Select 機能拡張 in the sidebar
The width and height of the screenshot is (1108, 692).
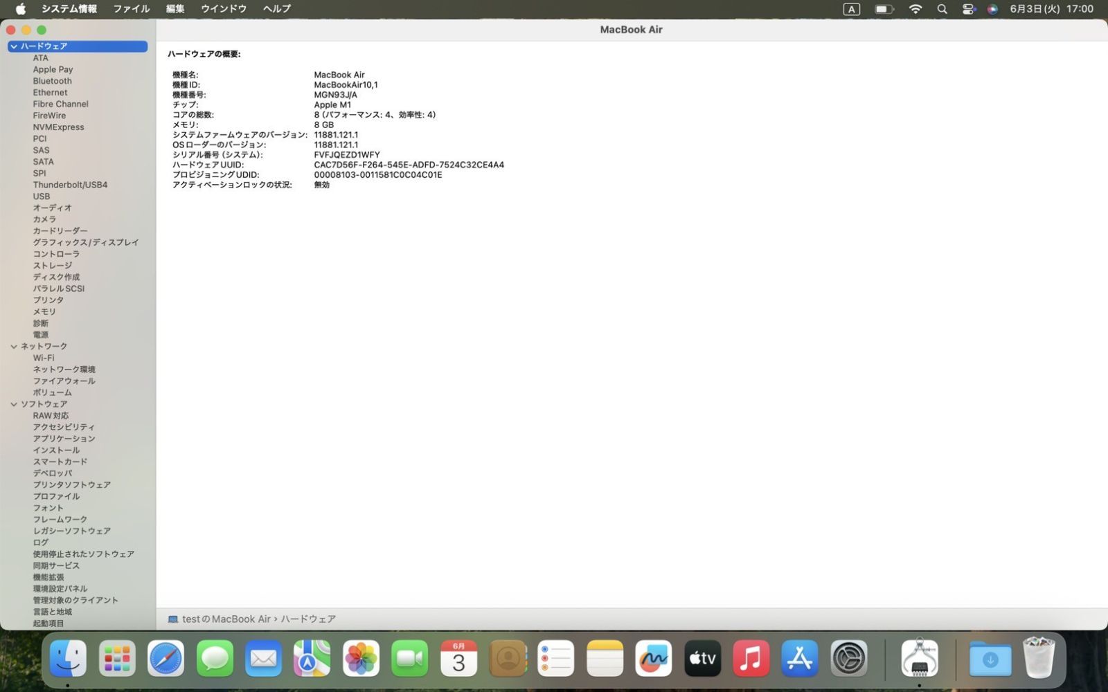click(x=48, y=577)
